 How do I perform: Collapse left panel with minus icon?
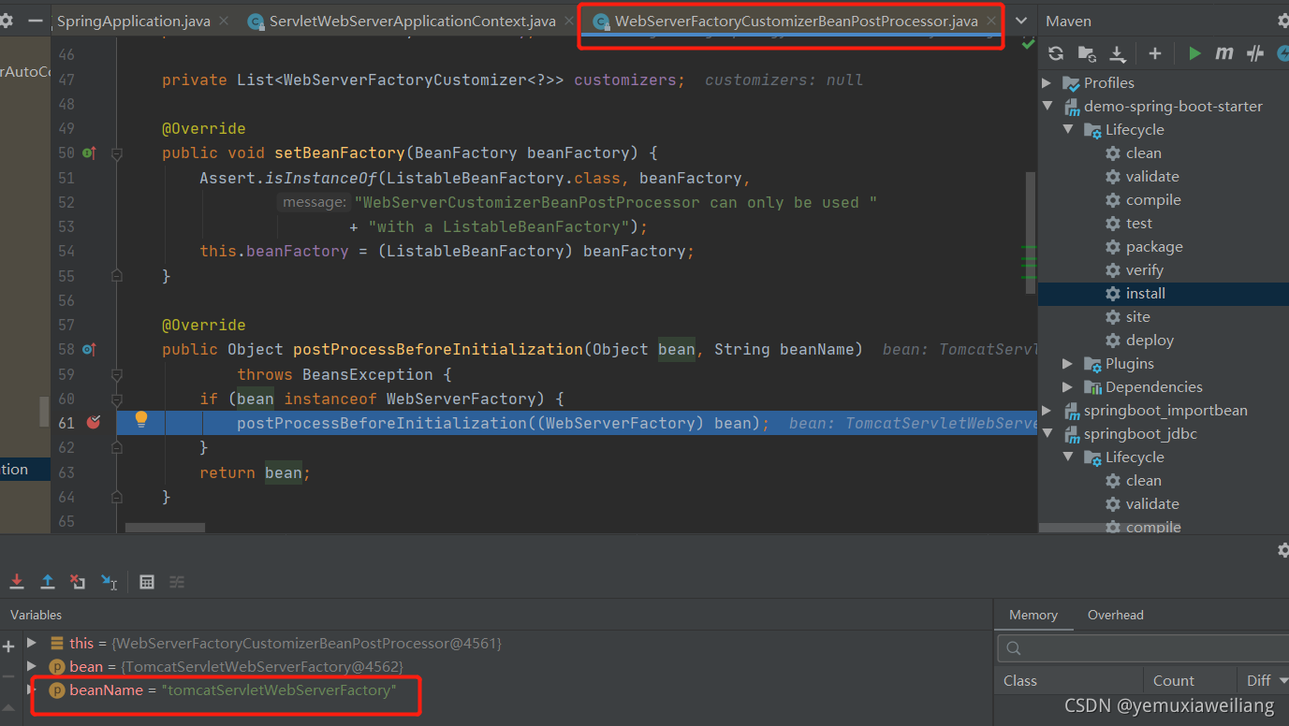point(36,20)
